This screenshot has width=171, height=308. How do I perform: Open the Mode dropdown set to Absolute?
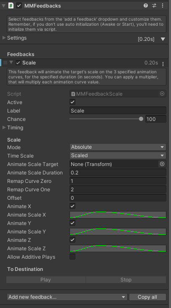pyautogui.click(x=118, y=147)
